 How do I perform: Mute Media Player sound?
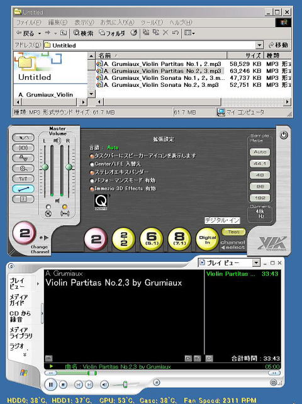point(104,384)
